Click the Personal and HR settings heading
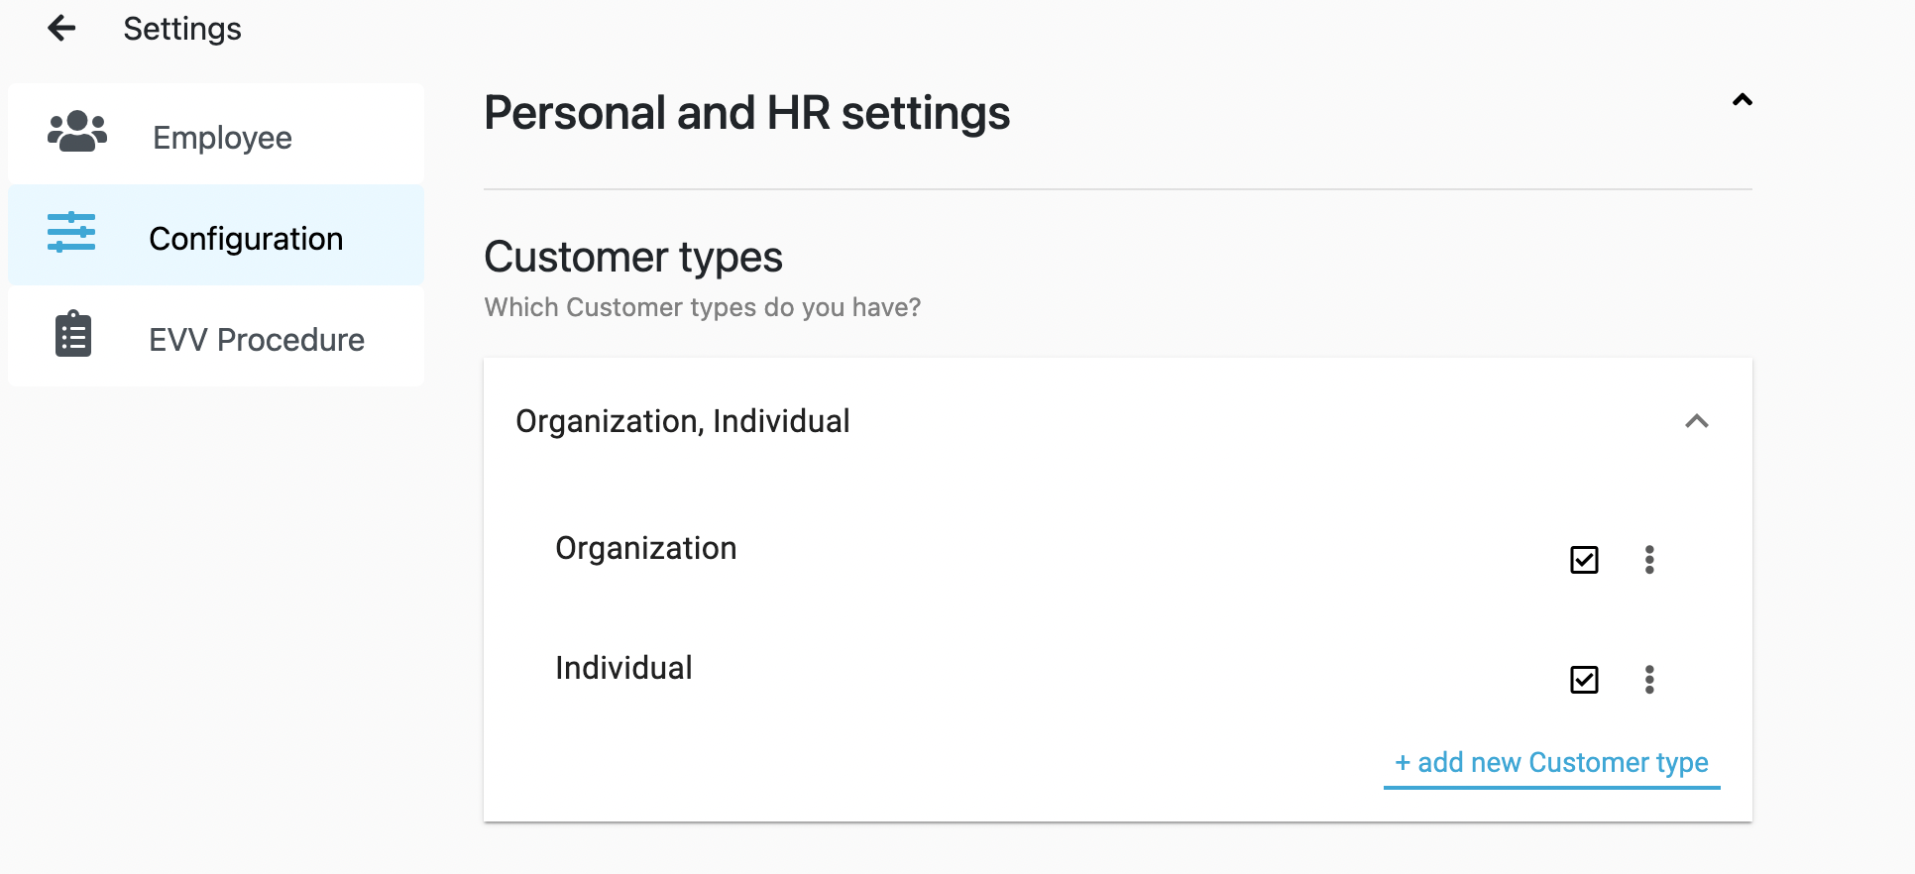This screenshot has width=1915, height=874. tap(746, 113)
